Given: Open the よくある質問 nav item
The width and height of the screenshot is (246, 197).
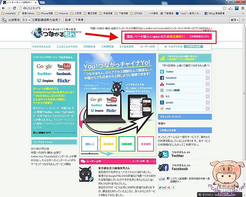Looking at the screenshot, I should coord(126,47).
